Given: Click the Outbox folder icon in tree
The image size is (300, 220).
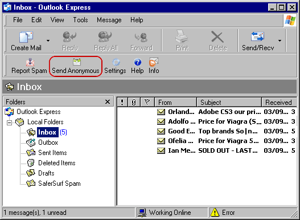Looking at the screenshot, I should [x=31, y=142].
